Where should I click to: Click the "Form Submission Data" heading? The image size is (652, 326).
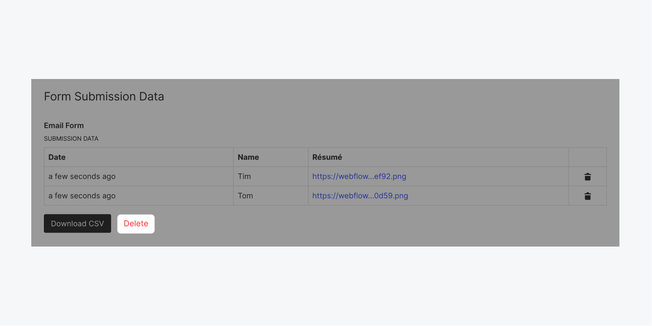pos(104,96)
